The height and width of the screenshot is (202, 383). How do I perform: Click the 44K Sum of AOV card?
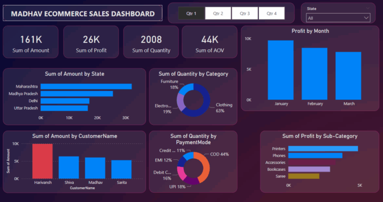coord(210,42)
